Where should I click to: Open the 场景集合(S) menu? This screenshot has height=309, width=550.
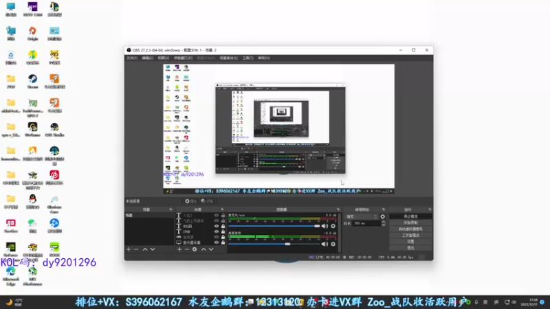click(x=229, y=58)
